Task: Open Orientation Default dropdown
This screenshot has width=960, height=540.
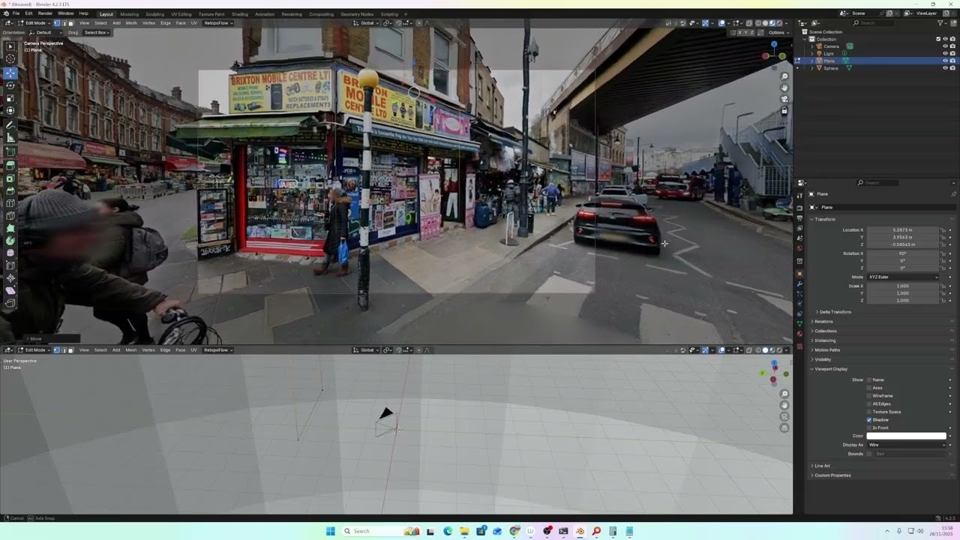Action: pos(45,32)
